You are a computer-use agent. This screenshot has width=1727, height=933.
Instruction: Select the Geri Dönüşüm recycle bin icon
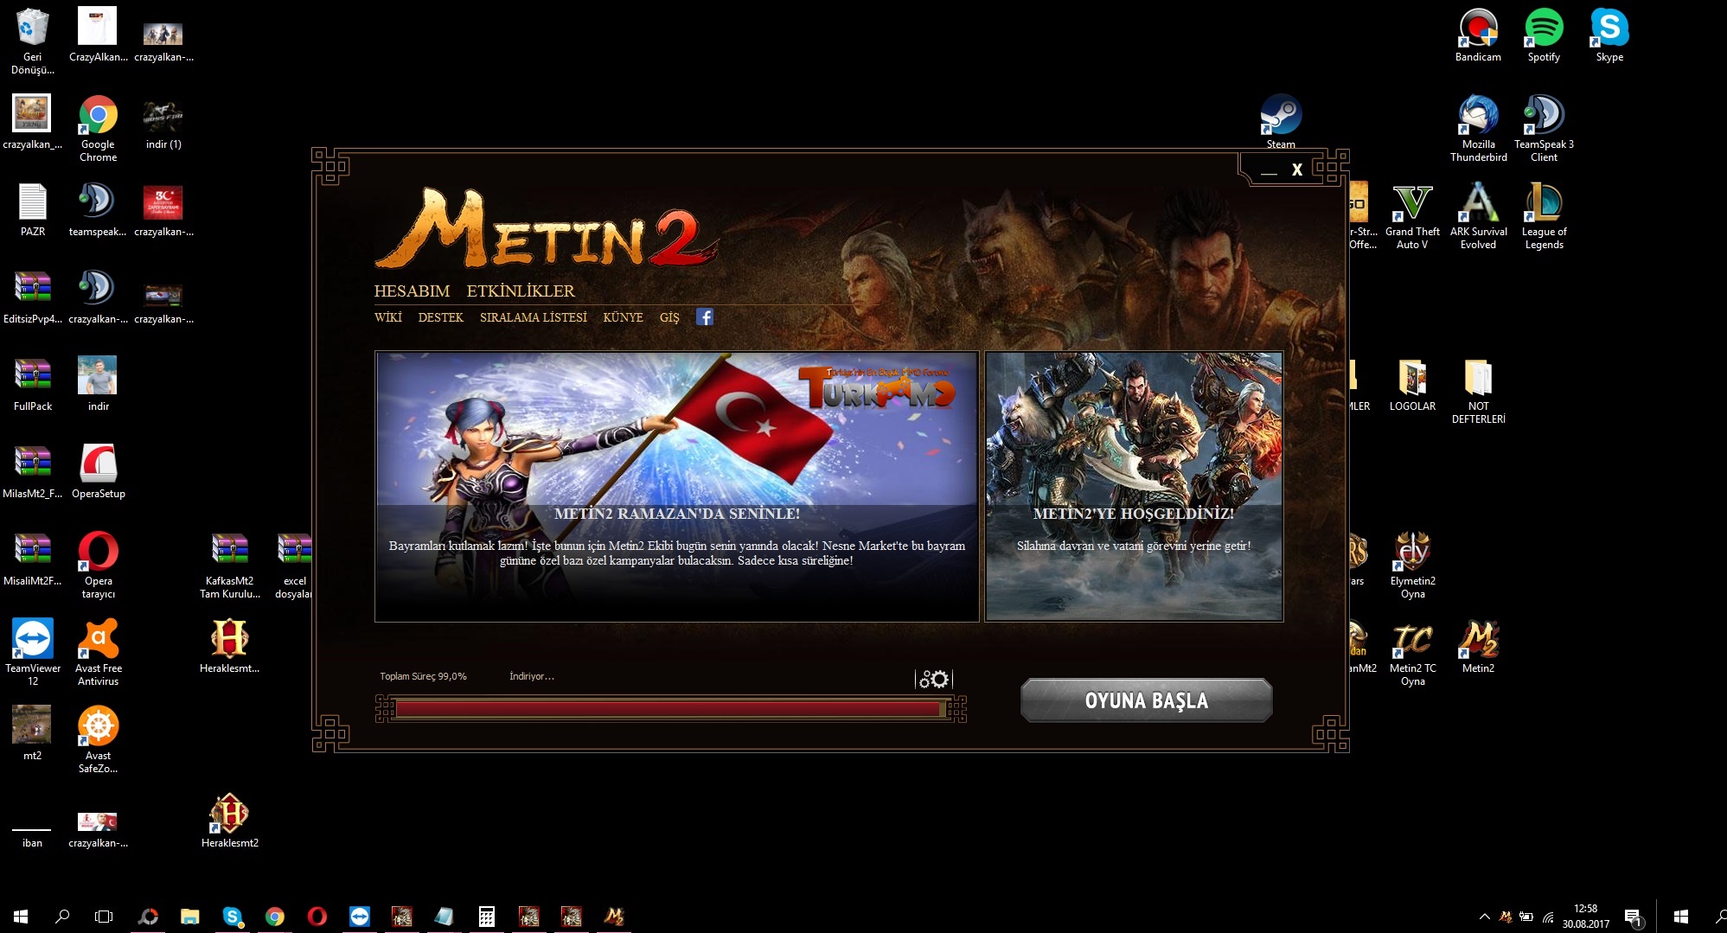[x=33, y=41]
